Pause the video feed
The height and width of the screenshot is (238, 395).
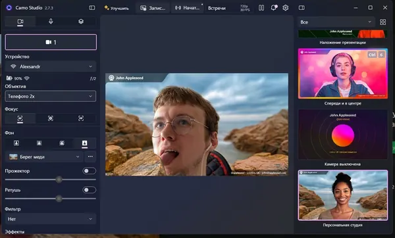tap(261, 8)
